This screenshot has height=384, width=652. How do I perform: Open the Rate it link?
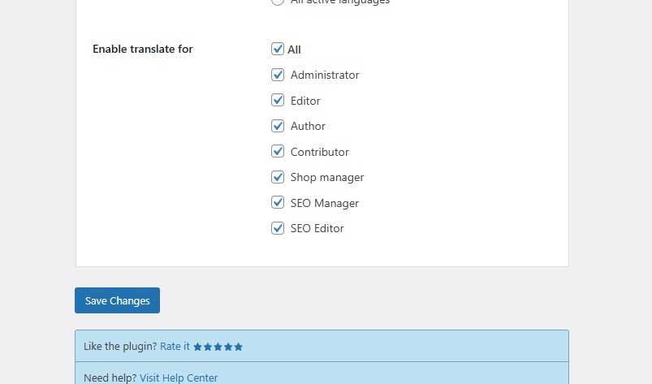click(175, 346)
